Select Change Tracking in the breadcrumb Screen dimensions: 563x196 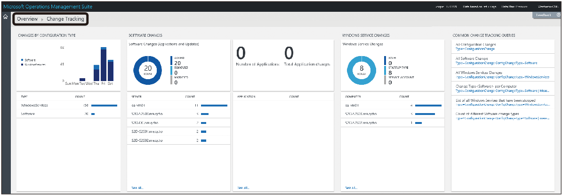point(65,19)
